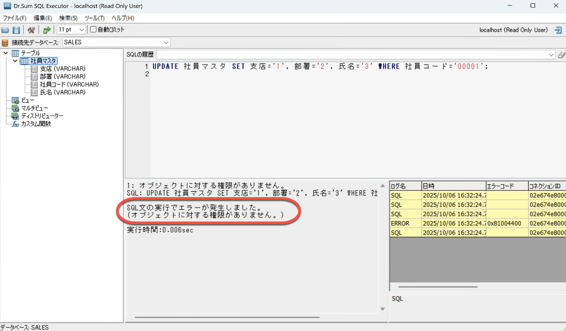The width and height of the screenshot is (566, 331).
Task: Collapse the 社員マスタ table node
Action: coord(15,61)
